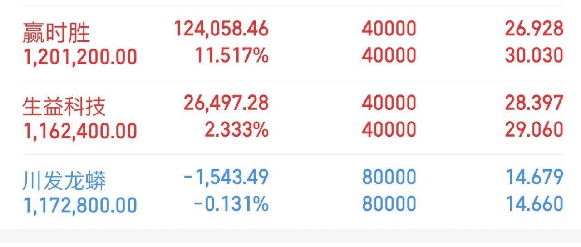The image size is (581, 247).
Task: Tap the profit amount 124,058.46
Action: [x=222, y=29]
